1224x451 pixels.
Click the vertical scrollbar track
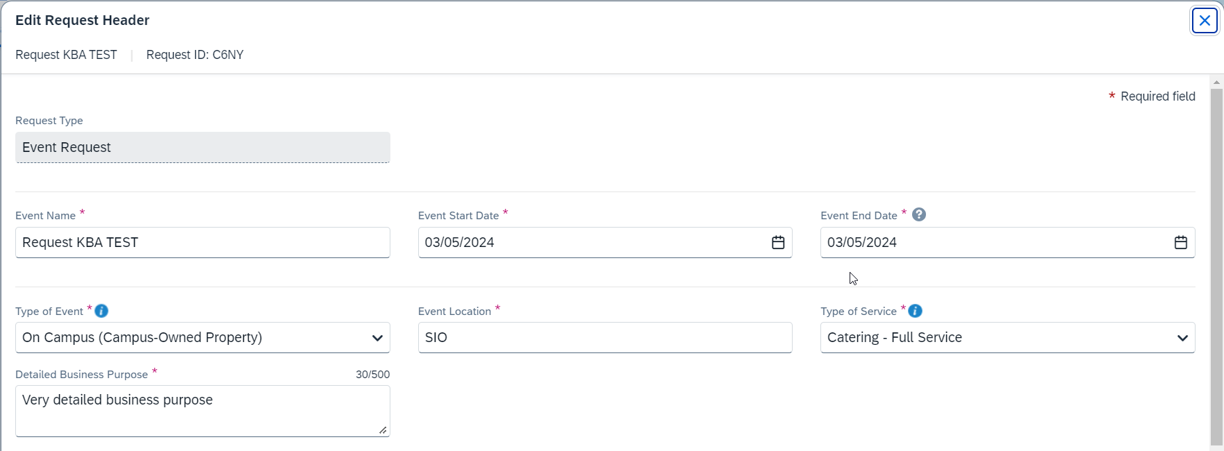[1216, 264]
